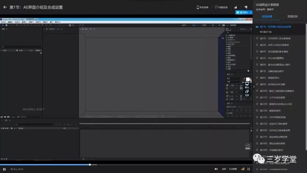Open lesson 第3节 about AI导入AE
Viewport: 307px width, 173px height.
click(274, 45)
